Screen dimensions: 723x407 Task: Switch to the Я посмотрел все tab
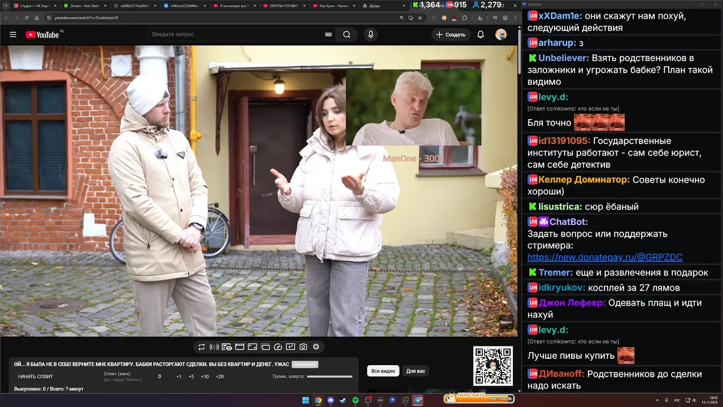[x=234, y=6]
